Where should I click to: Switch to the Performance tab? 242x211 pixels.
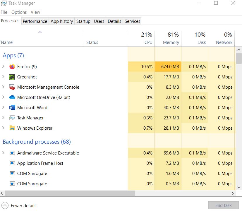(35, 21)
